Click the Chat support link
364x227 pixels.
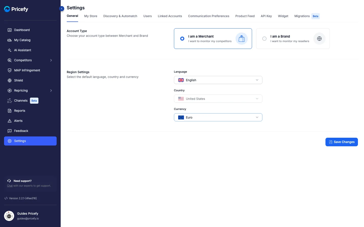[x=10, y=186]
